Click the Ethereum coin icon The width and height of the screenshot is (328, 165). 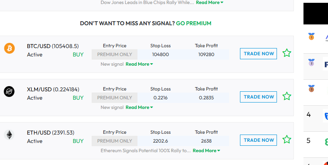[9, 135]
